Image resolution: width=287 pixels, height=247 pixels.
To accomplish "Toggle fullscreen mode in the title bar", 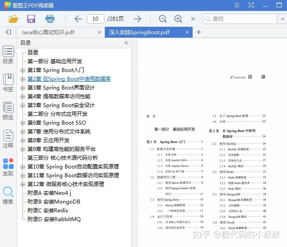I will [x=251, y=5].
